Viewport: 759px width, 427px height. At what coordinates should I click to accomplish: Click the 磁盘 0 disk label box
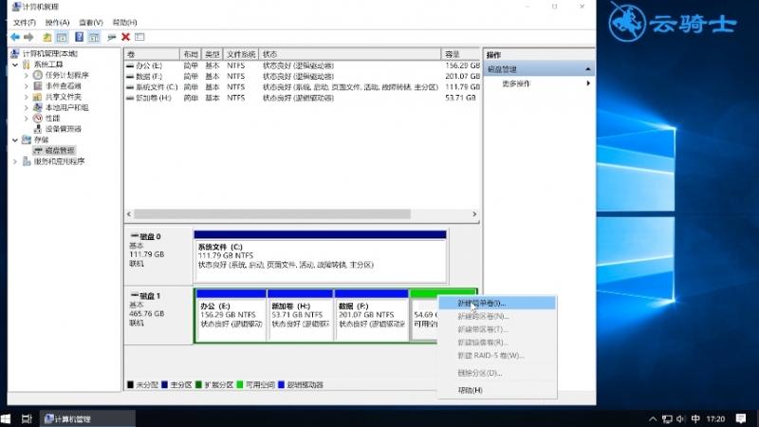158,256
